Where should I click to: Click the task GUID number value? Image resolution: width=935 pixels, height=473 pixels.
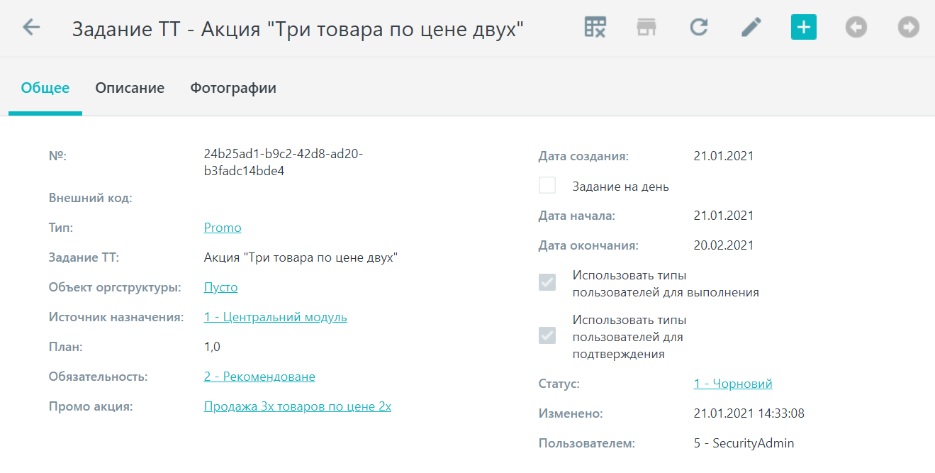tap(284, 162)
